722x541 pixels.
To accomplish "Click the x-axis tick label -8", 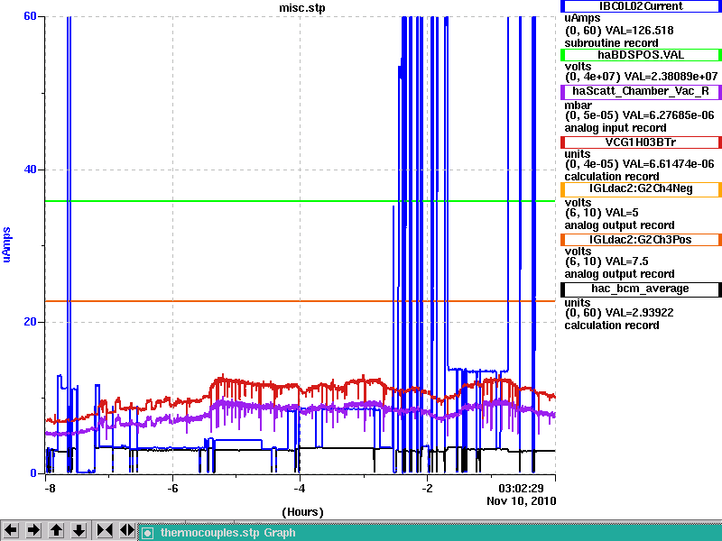I will tap(50, 488).
